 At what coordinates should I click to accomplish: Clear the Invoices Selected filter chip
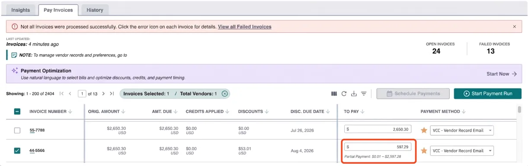(x=224, y=94)
